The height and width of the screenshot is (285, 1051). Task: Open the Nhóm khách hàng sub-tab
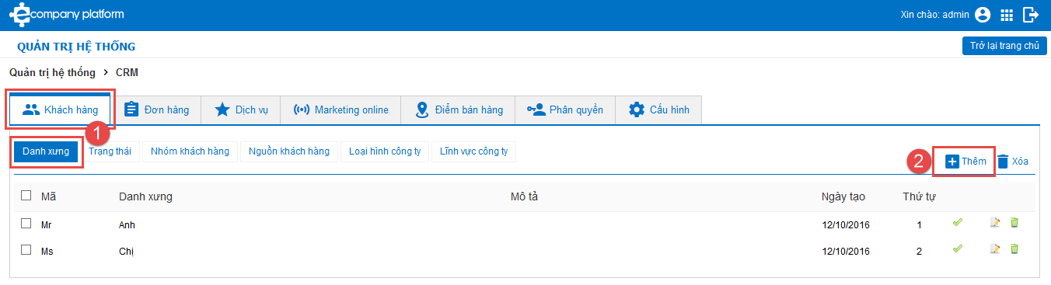[190, 151]
